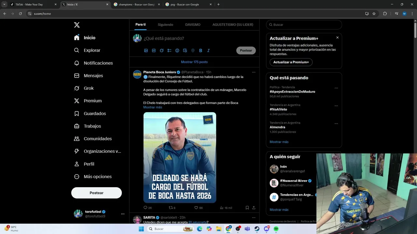Switch to the Para ti tab
Image resolution: width=417 pixels, height=234 pixels.
pyautogui.click(x=140, y=25)
